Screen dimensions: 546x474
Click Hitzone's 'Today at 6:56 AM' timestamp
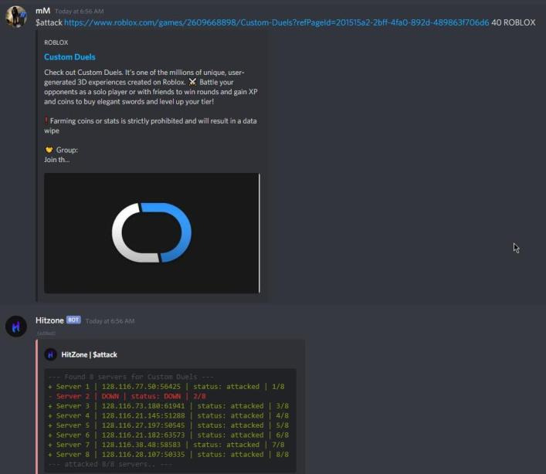(x=110, y=321)
